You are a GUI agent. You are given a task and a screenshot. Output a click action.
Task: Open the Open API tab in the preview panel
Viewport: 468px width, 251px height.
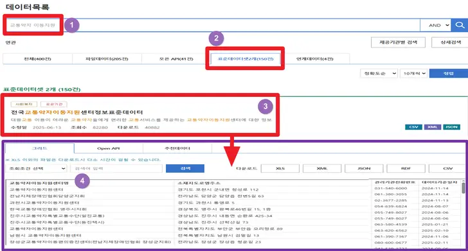point(109,148)
